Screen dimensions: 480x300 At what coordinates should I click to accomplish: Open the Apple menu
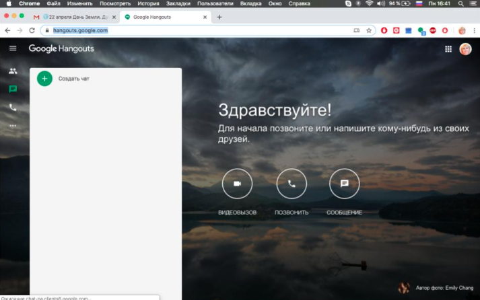pyautogui.click(x=9, y=3)
